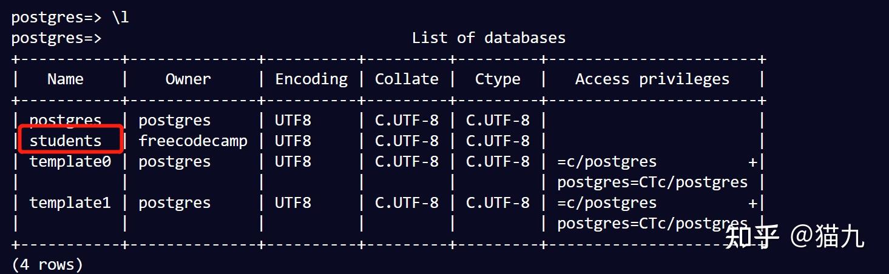Click the postgres owner in template1 row

pos(175,203)
